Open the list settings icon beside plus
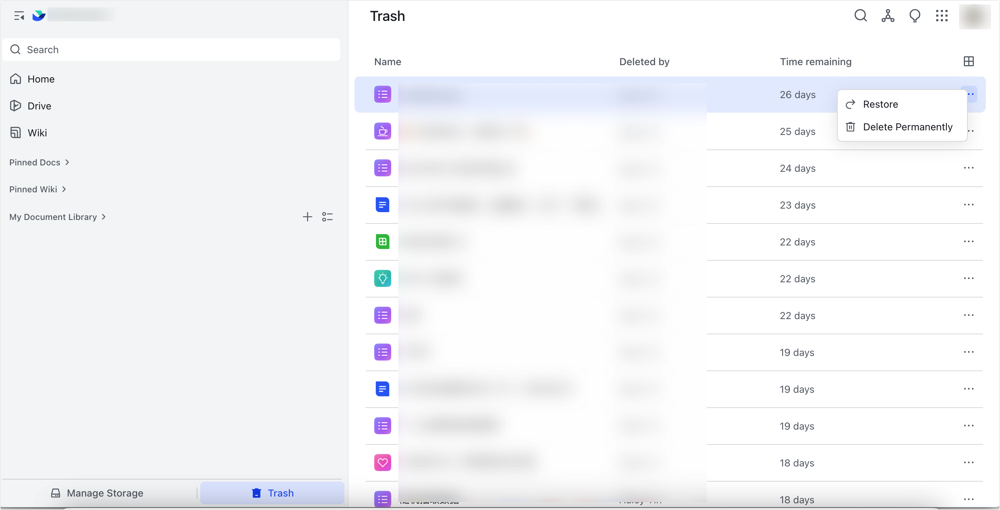The image size is (1000, 510). 328,217
